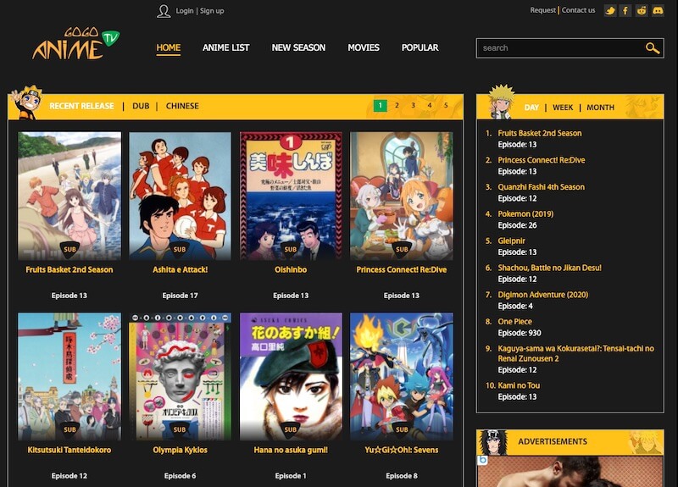Click Ashita e Attack! title under poster
Screen dimensions: 678x487
(180, 269)
